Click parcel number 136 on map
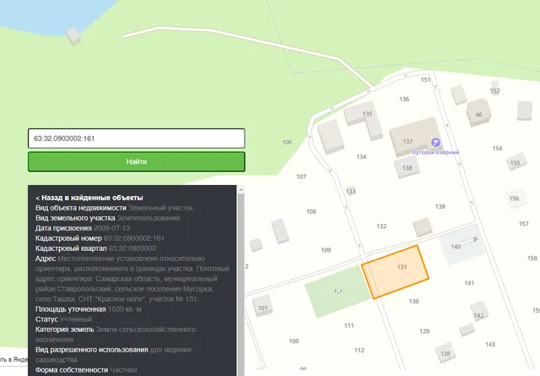The height and width of the screenshot is (376, 540). [404, 99]
